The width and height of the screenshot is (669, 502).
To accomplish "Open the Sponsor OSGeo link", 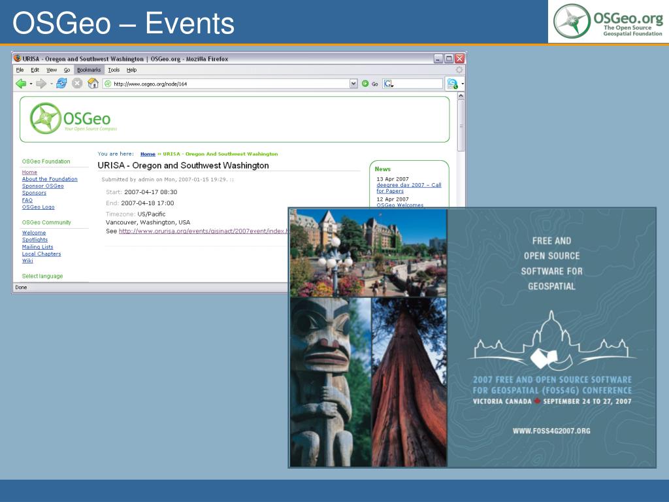I will click(x=42, y=186).
